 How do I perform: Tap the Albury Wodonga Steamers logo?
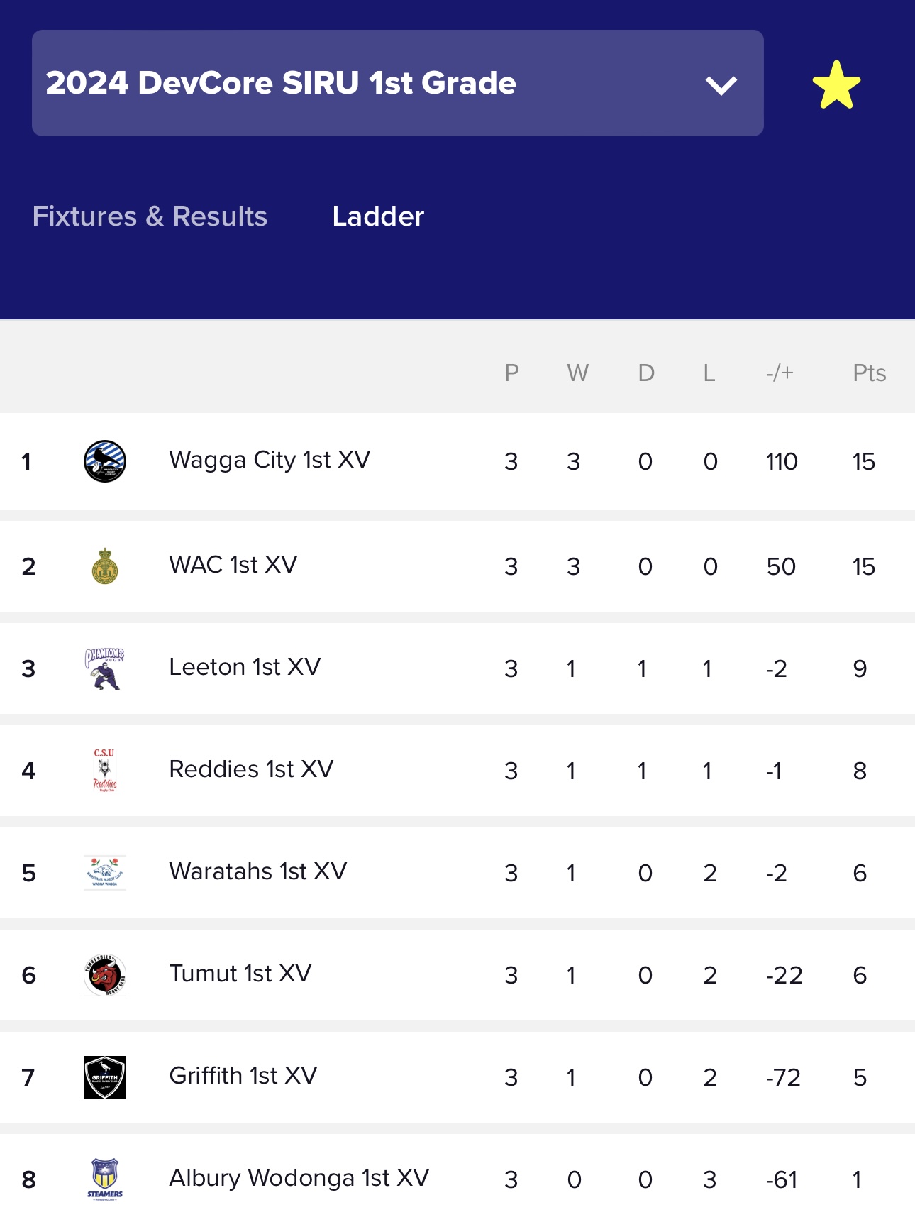point(105,1179)
